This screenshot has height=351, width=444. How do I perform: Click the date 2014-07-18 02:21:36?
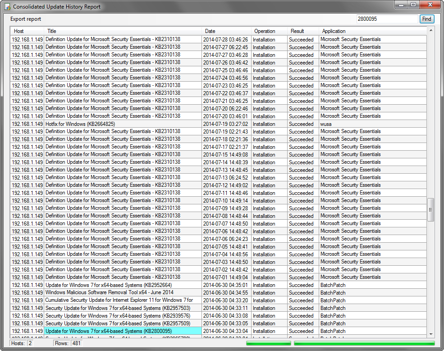click(226, 139)
